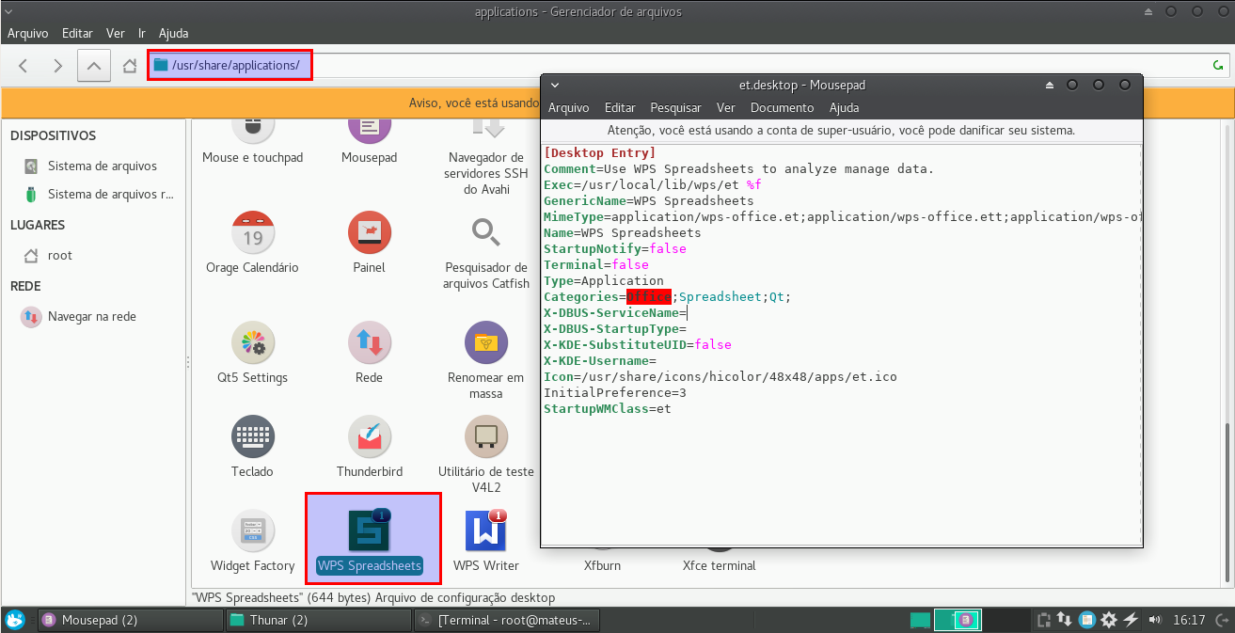The width and height of the screenshot is (1235, 633).
Task: Select Sistema de arquivos in sidebar
Action: pyautogui.click(x=91, y=166)
